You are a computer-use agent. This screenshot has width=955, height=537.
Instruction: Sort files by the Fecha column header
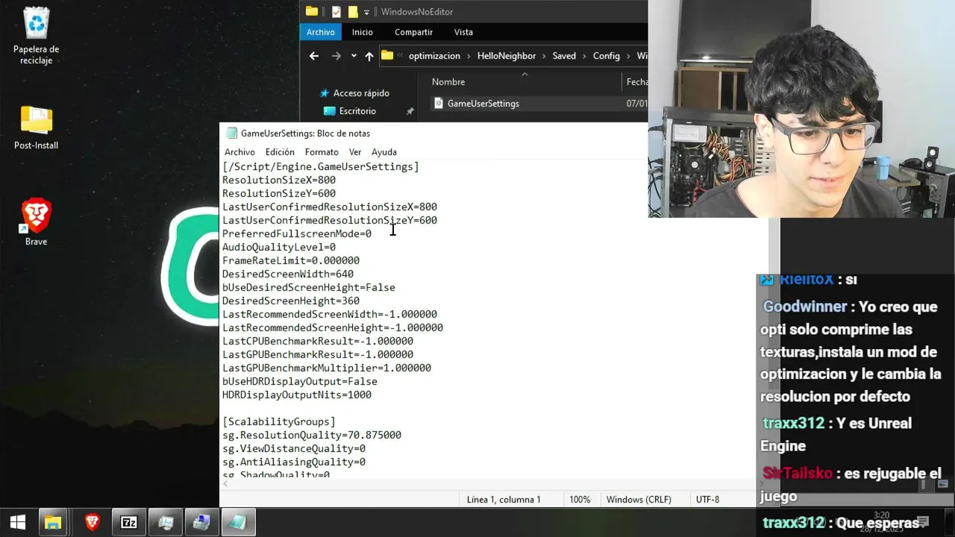637,82
